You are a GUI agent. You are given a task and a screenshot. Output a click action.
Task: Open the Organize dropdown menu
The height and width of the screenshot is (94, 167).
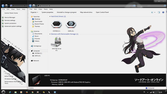pyautogui.click(x=34, y=12)
